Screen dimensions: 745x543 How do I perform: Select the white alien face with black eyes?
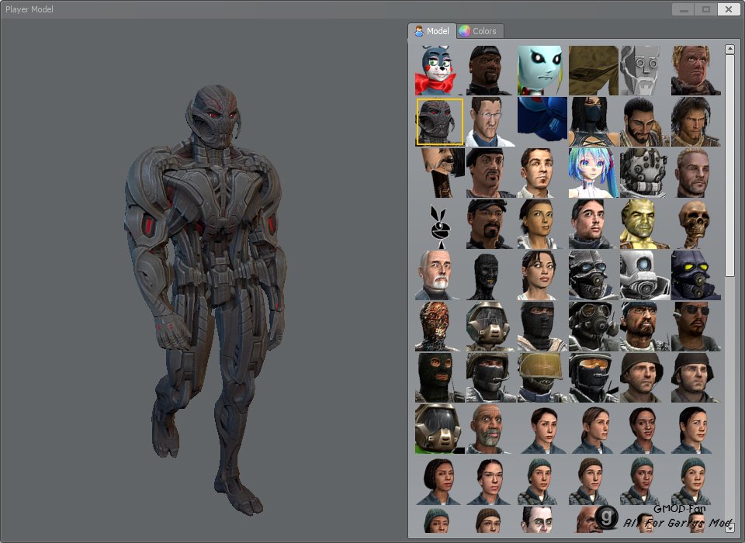[x=542, y=71]
